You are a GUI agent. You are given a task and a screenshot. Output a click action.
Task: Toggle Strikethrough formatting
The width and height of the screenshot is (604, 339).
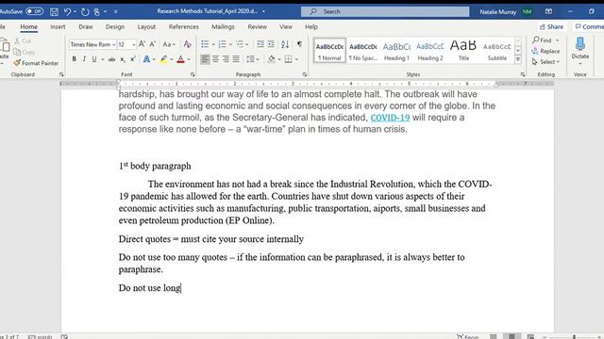[111, 59]
